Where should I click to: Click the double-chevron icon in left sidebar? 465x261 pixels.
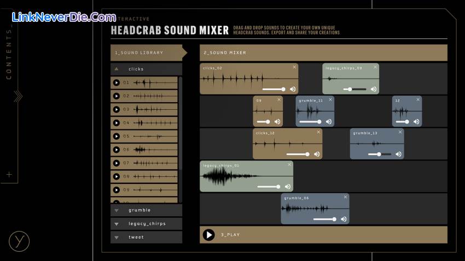tap(18, 97)
